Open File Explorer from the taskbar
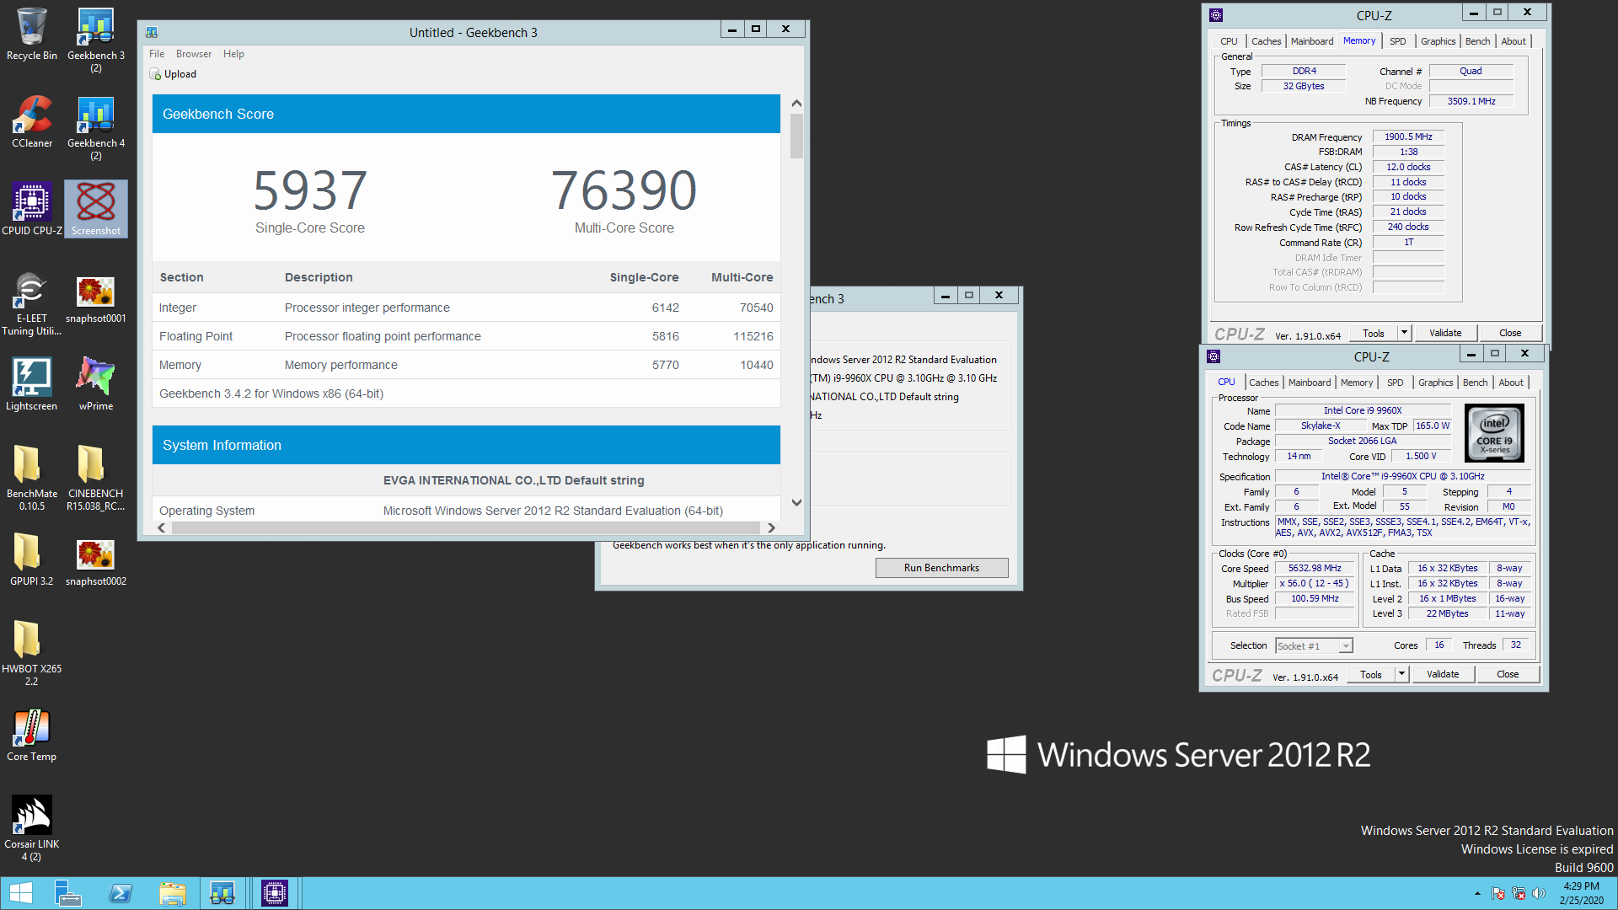1618x910 pixels. pyautogui.click(x=173, y=893)
